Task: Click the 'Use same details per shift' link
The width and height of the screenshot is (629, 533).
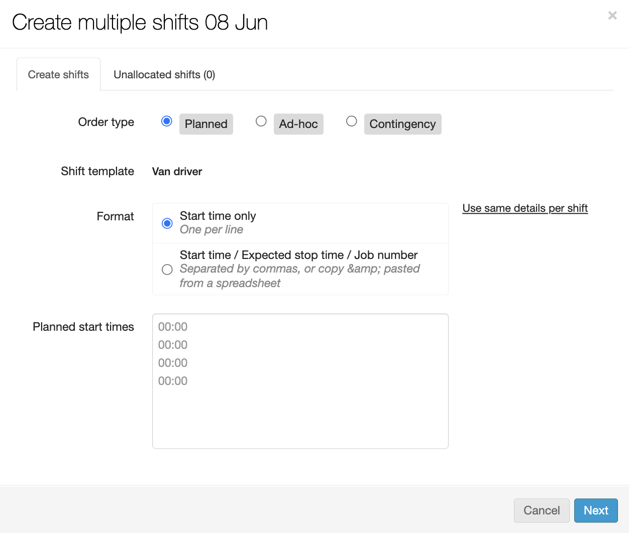Action: pos(525,208)
